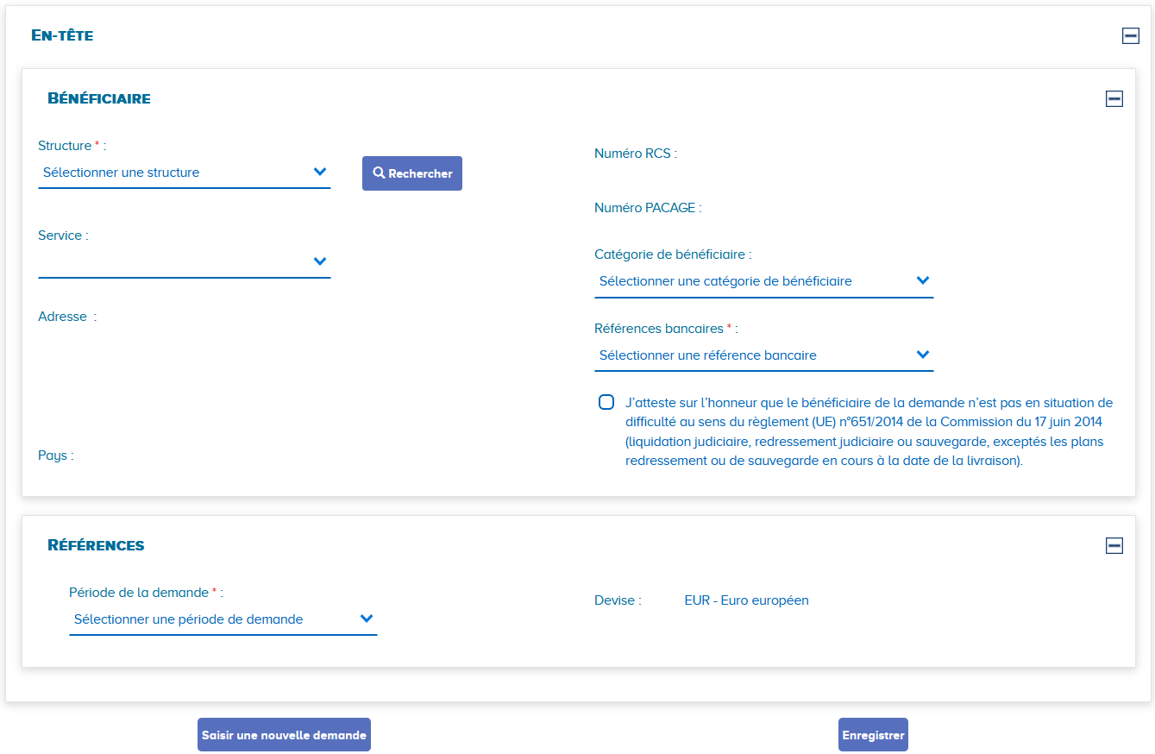
Task: Open the Structure dropdown
Action: click(x=185, y=173)
